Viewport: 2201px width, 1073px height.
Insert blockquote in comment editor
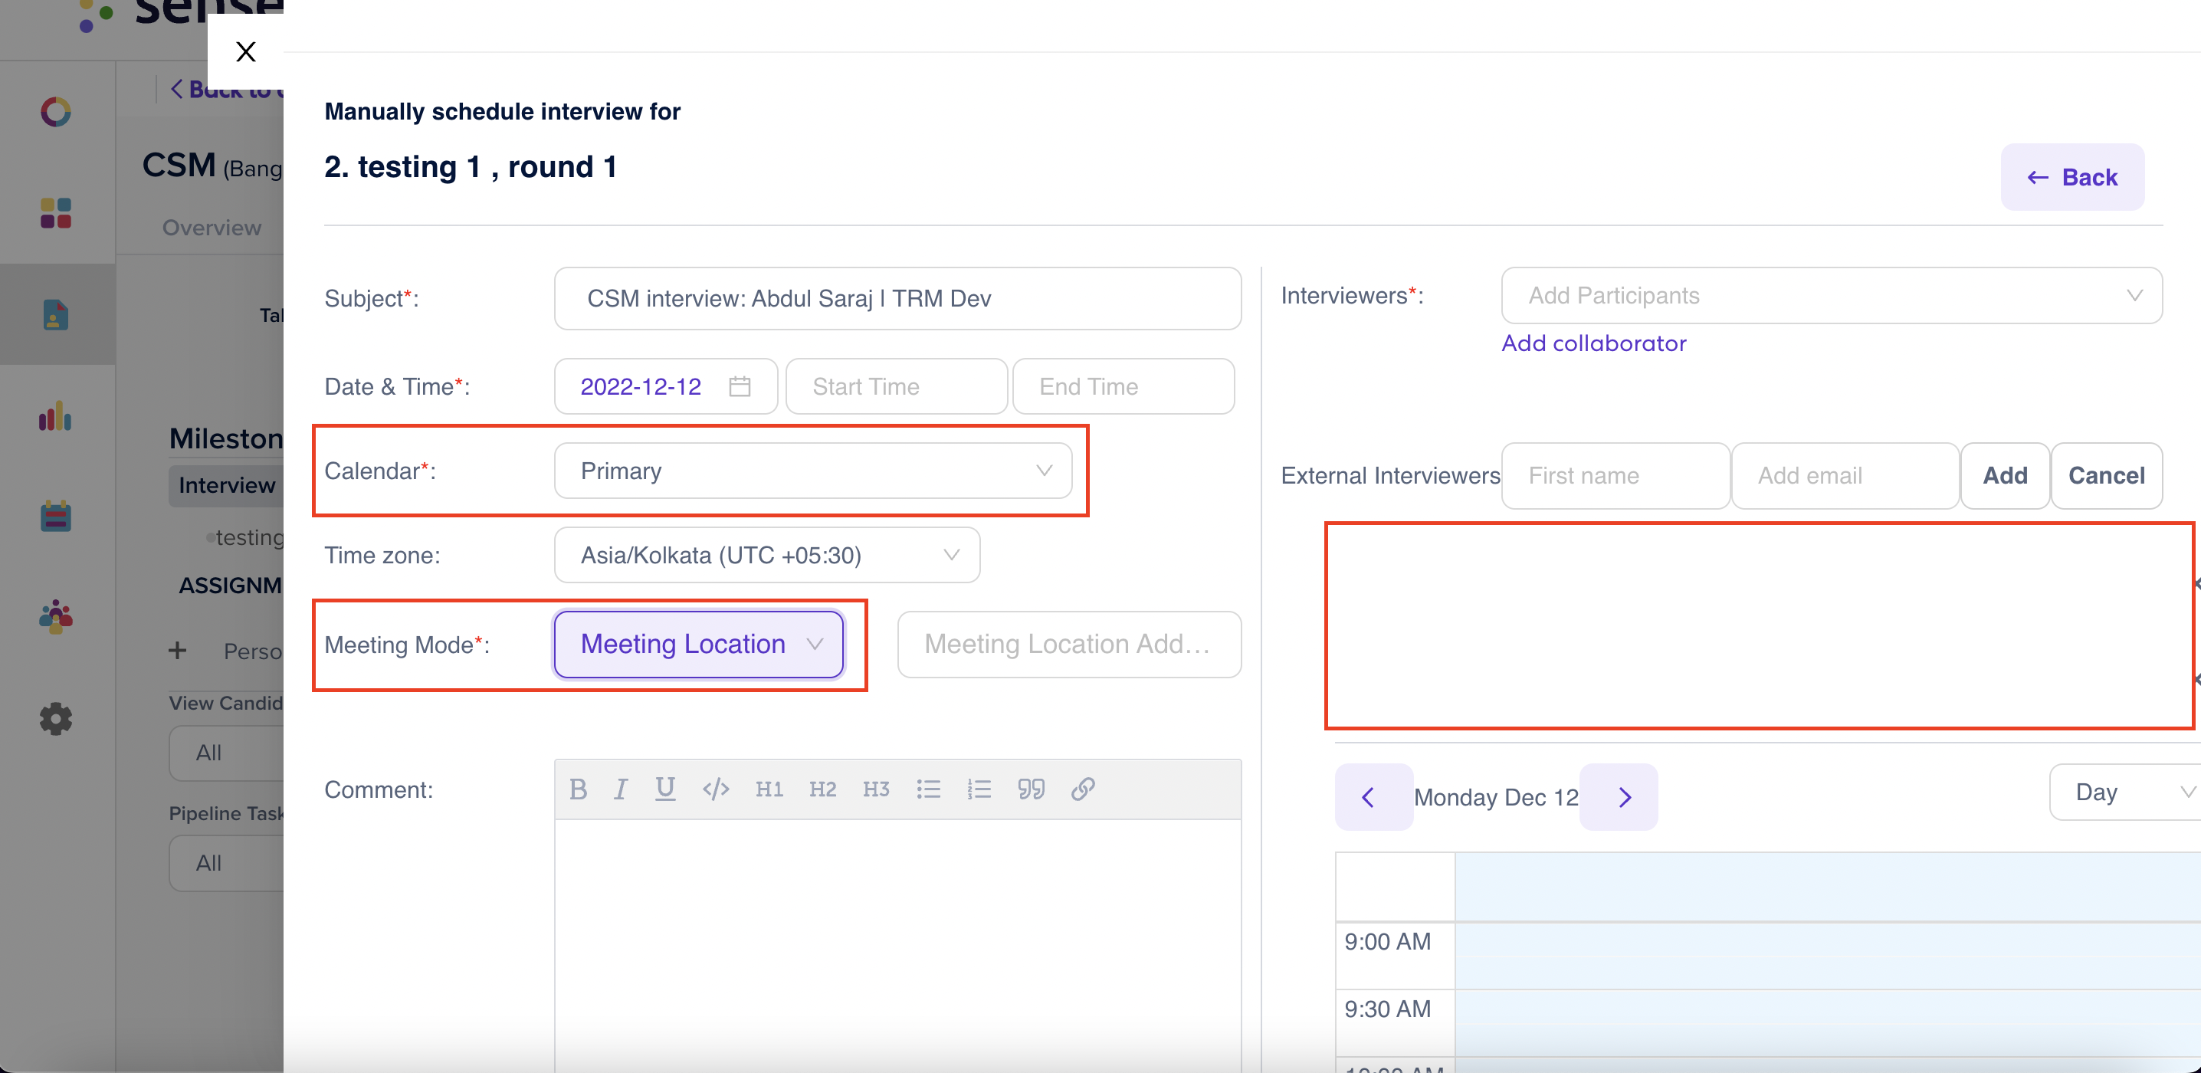(1032, 789)
